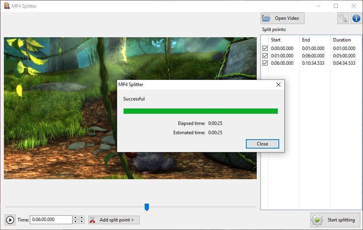Image resolution: width=363 pixels, height=230 pixels.
Task: Click the up arrow of the left time spinner
Action: tap(76, 218)
